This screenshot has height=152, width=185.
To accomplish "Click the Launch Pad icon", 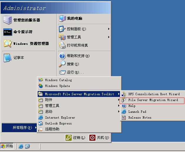I will click(x=124, y=112).
